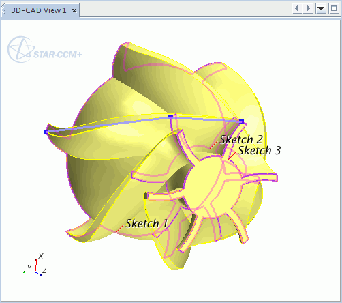
Task: Click the Y axis of the triad
Action: click(29, 272)
